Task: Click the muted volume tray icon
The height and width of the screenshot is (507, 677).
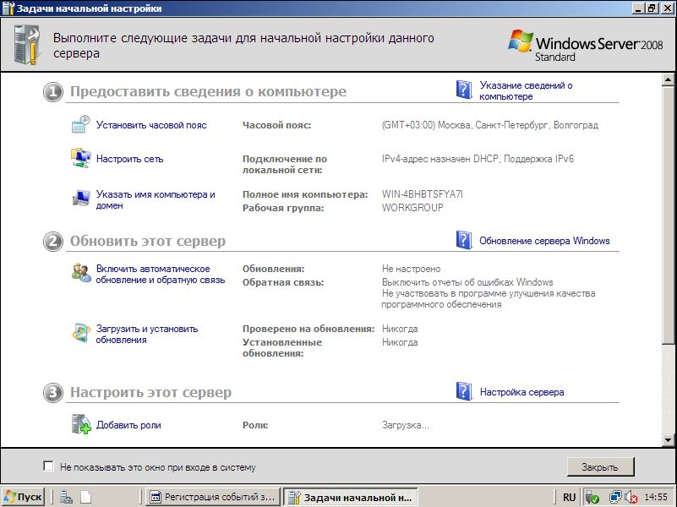Action: 631,498
